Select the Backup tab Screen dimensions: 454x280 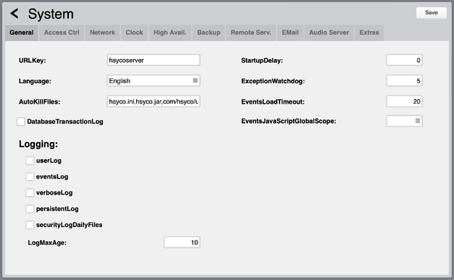[209, 33]
